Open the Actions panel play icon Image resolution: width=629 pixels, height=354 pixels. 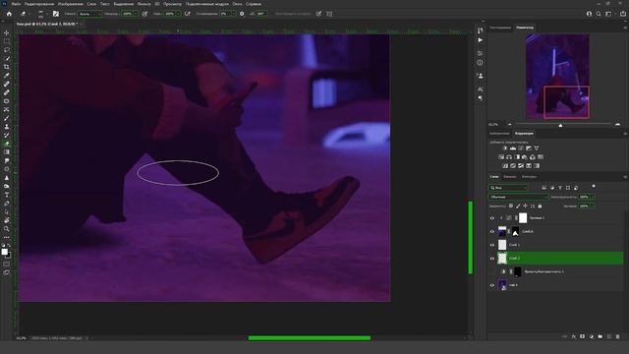tap(481, 40)
